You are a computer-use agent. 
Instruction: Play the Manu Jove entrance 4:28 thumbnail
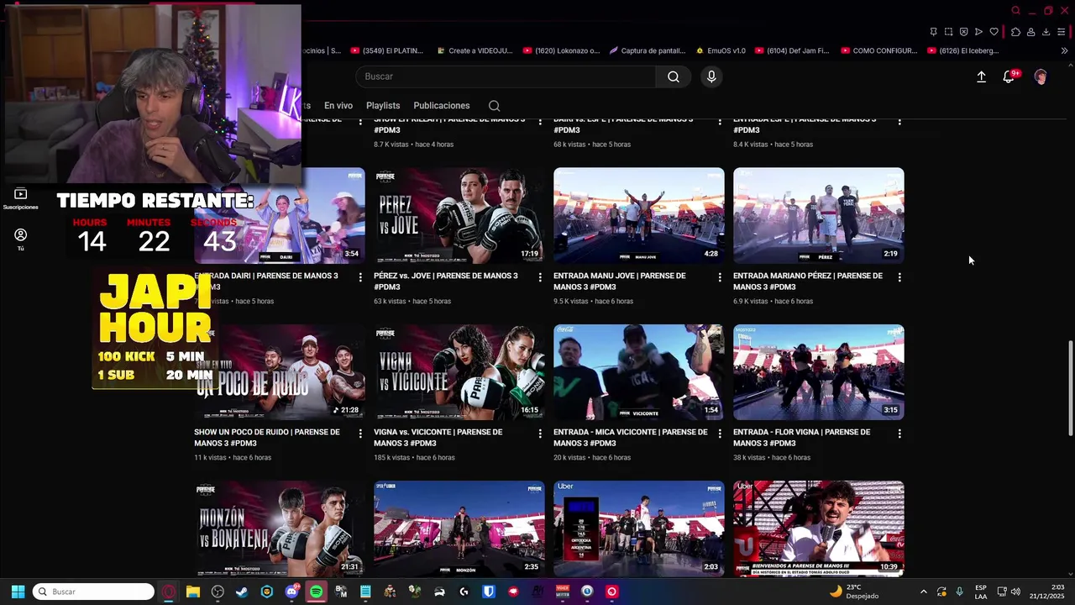click(x=639, y=215)
